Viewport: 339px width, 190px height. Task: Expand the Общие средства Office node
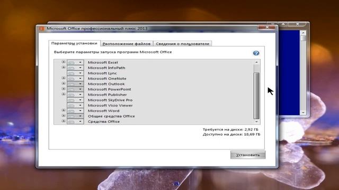pyautogui.click(x=64, y=116)
